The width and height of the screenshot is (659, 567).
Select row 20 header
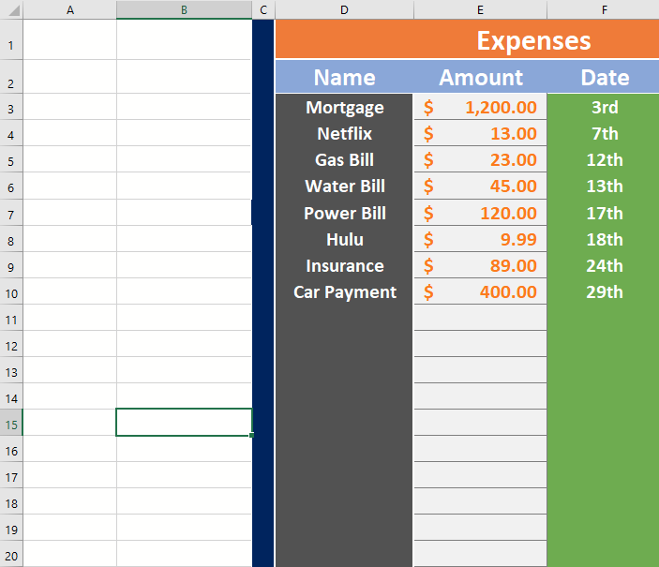coord(11,554)
